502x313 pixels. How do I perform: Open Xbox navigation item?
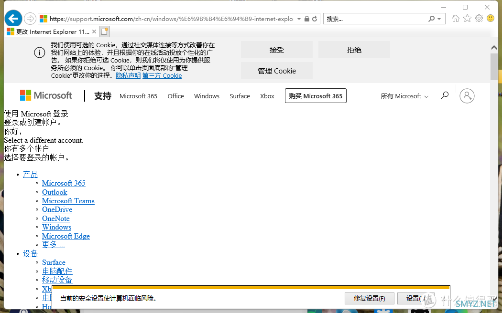(267, 96)
